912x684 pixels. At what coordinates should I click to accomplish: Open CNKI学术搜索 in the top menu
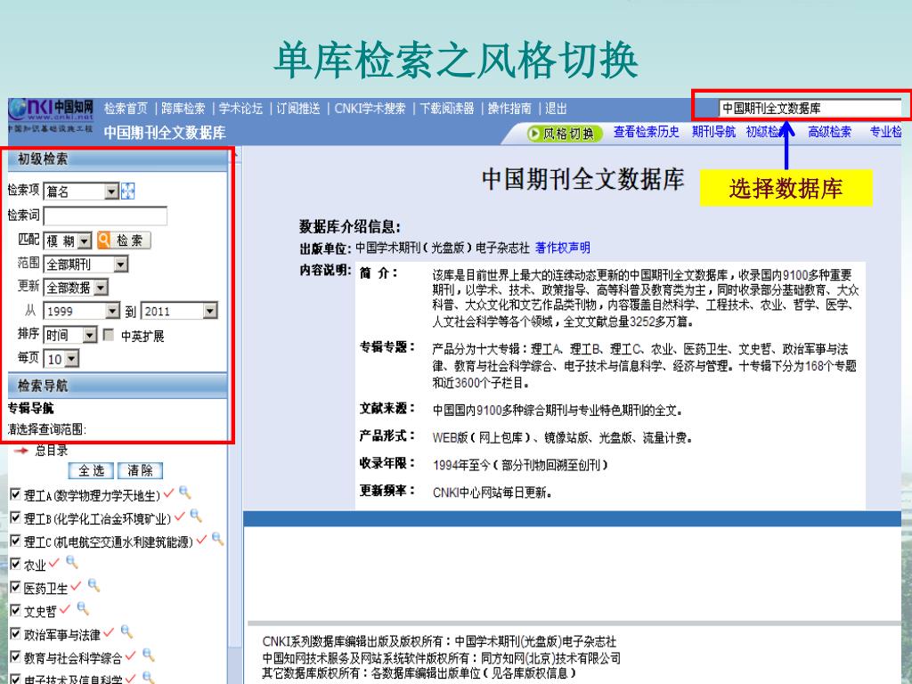coord(370,109)
